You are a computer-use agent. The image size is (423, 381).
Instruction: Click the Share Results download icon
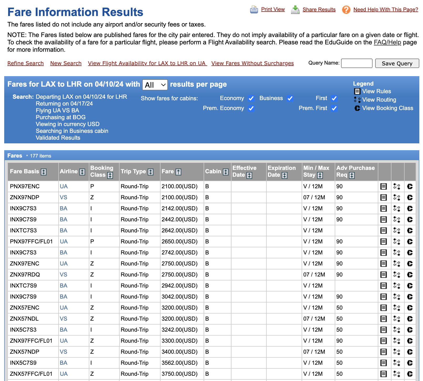(295, 10)
